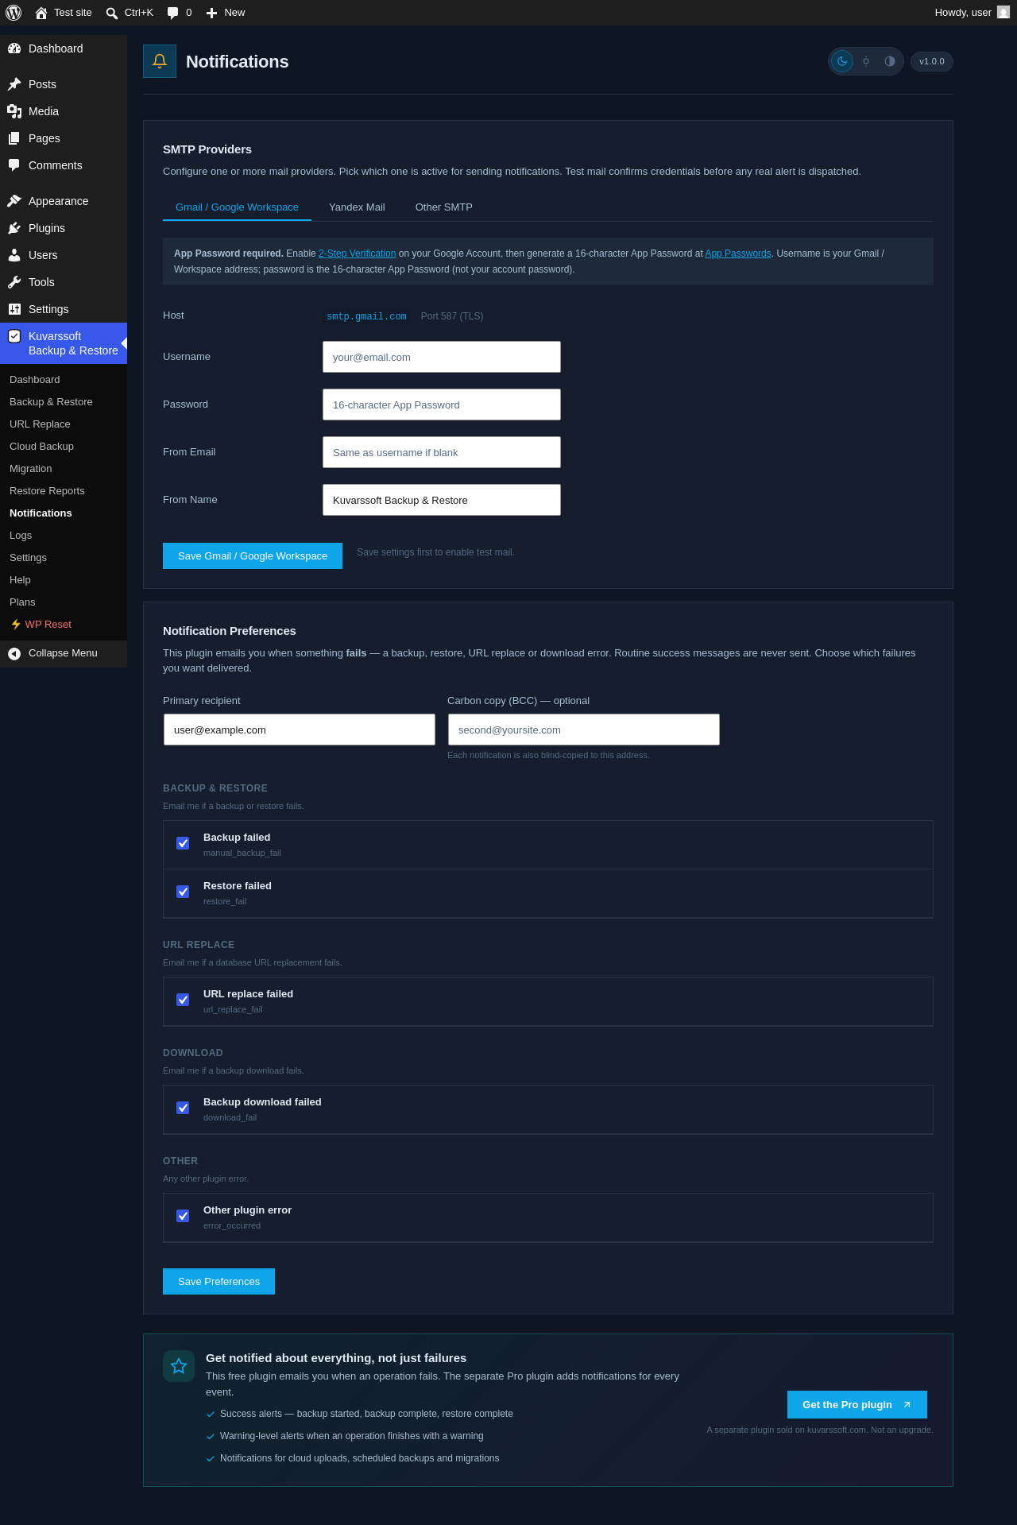Click the Pages icon in sidebar
1017x1525 pixels.
[14, 138]
